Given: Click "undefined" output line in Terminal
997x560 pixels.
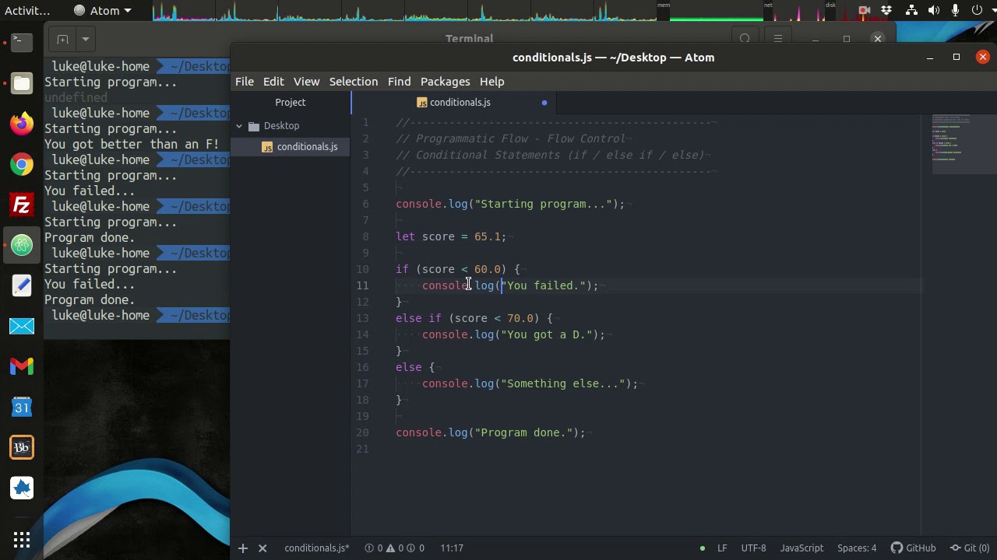Looking at the screenshot, I should pos(76,98).
